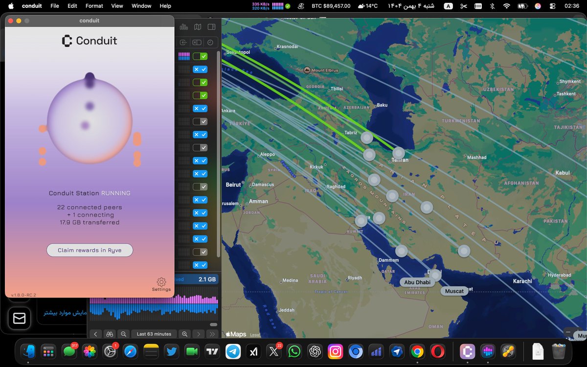The image size is (587, 367).
Task: Open the Help menu
Action: 165,6
